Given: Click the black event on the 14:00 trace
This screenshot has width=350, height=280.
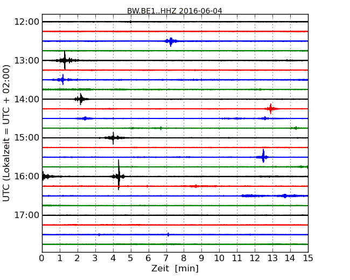Looking at the screenshot, I should [x=81, y=99].
